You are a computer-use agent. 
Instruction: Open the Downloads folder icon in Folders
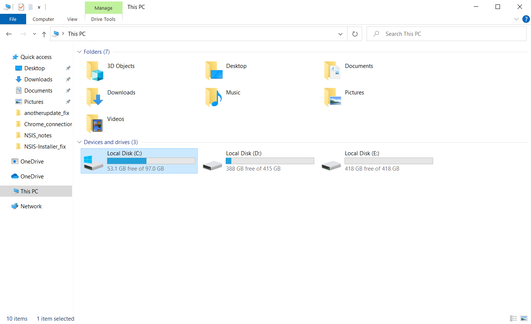95,97
